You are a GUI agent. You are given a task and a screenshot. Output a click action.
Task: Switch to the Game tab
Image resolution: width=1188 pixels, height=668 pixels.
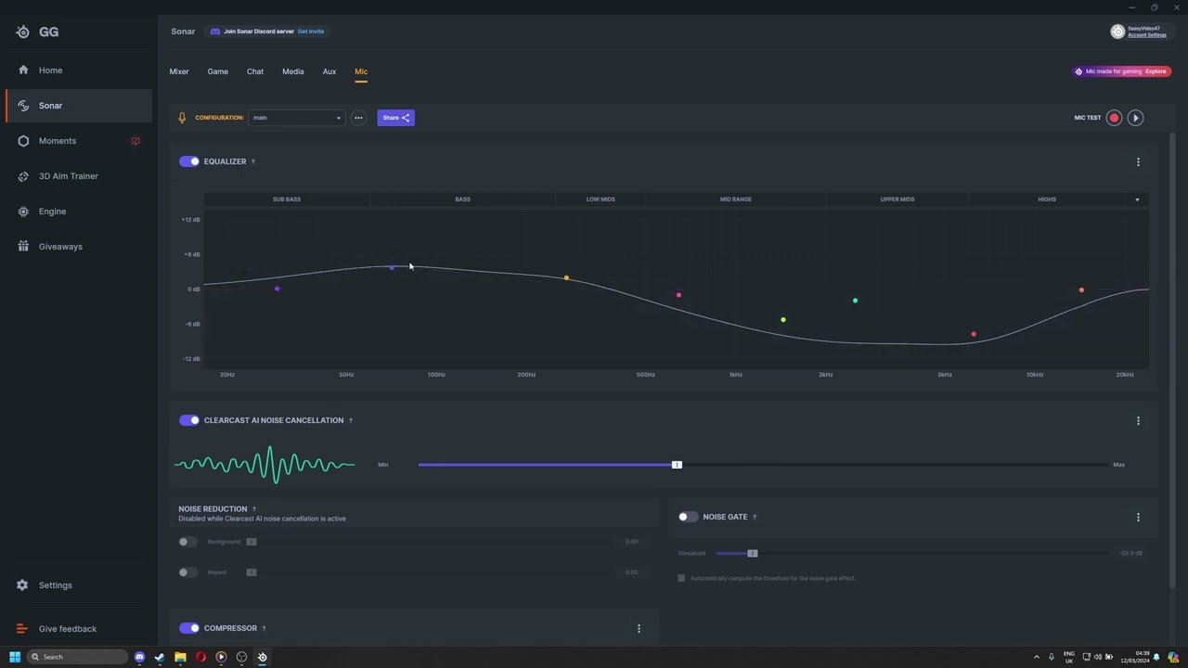point(218,71)
